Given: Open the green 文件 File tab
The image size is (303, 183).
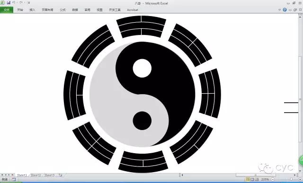Looking at the screenshot, I should pos(7,10).
